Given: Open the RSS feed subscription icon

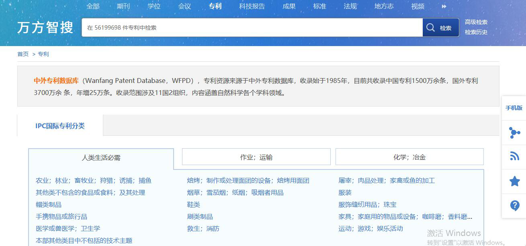Looking at the screenshot, I should coord(514,157).
